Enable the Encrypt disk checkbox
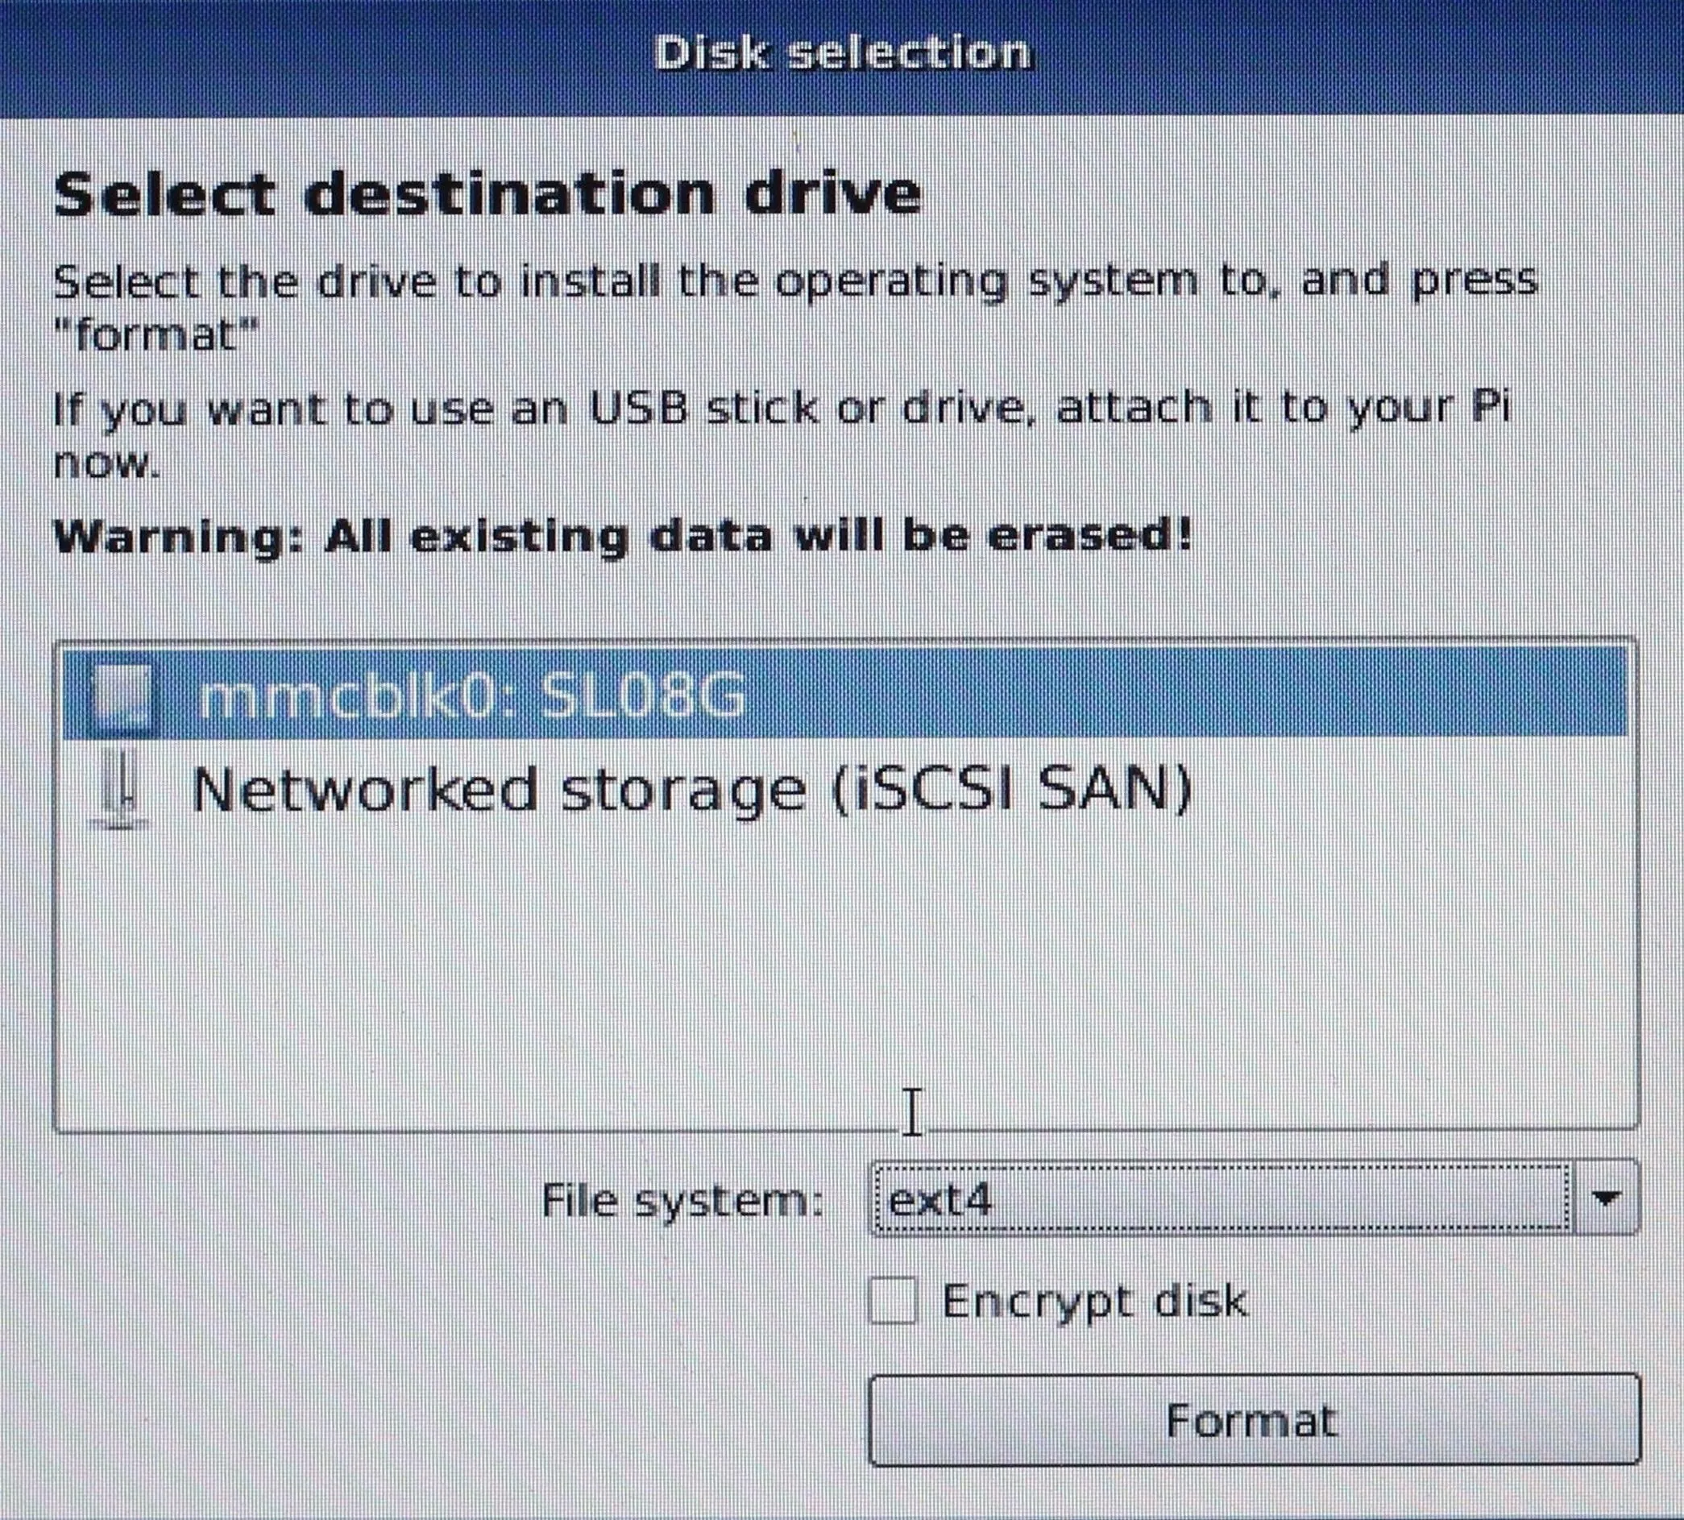The width and height of the screenshot is (1684, 1520). (893, 1300)
